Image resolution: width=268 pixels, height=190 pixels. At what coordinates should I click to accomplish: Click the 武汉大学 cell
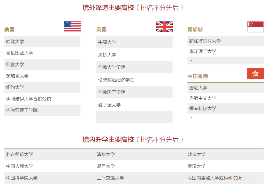[197, 166]
